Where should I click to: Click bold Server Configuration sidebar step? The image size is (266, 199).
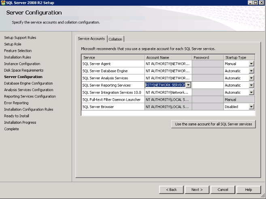(23, 77)
